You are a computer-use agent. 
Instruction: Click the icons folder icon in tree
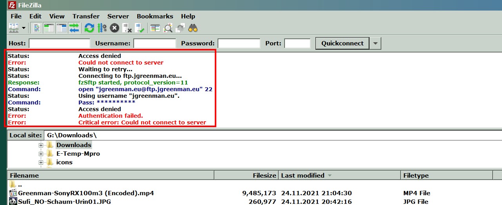point(50,162)
